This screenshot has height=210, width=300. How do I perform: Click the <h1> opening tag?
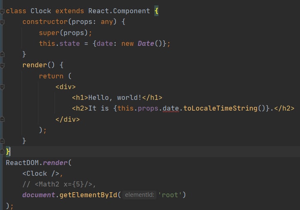coord(80,97)
